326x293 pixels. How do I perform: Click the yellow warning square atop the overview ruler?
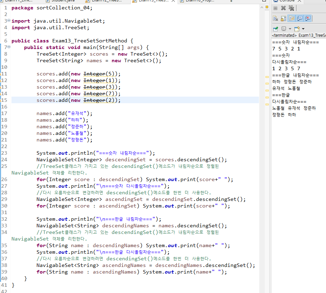click(x=267, y=7)
